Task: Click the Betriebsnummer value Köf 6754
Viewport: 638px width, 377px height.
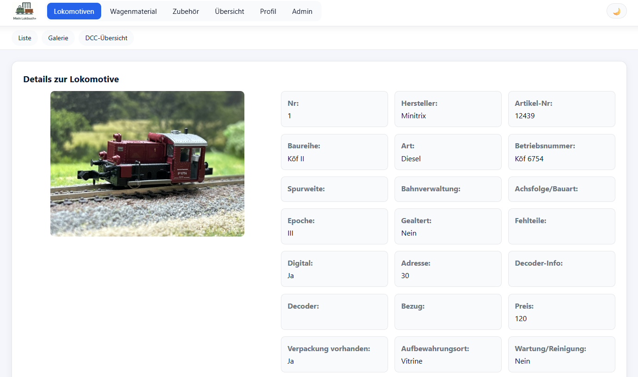Action: coord(529,158)
